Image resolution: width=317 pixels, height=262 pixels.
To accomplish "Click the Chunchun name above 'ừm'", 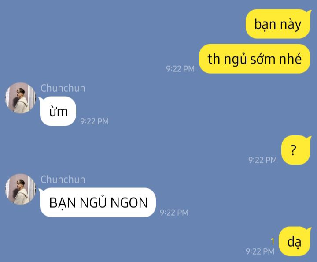I will point(63,88).
